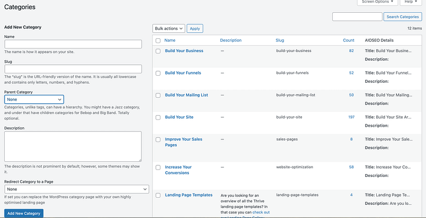Open the Build Your Site category
Screen dimensions: 426x218
(x=179, y=117)
